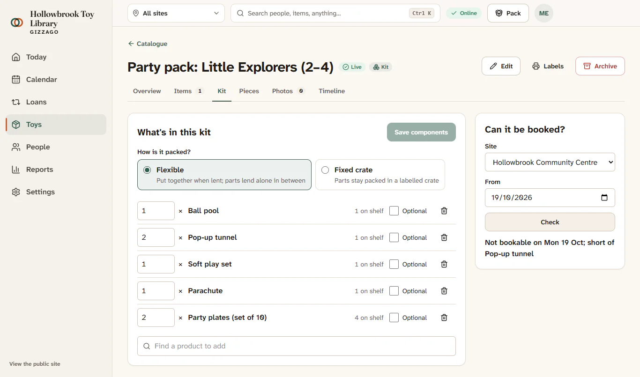The height and width of the screenshot is (377, 640).
Task: Open Labels printing
Action: click(x=548, y=66)
